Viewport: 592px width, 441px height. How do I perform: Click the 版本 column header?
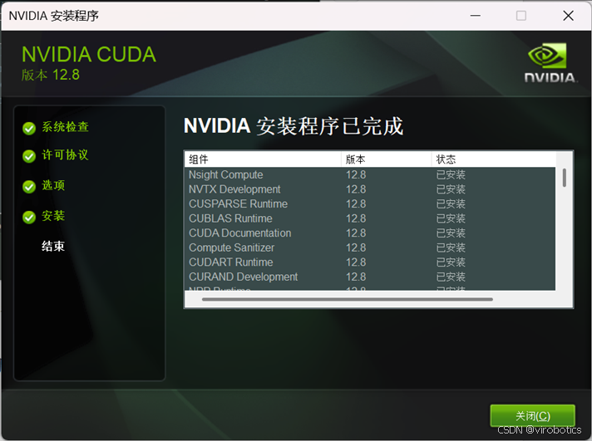click(387, 159)
